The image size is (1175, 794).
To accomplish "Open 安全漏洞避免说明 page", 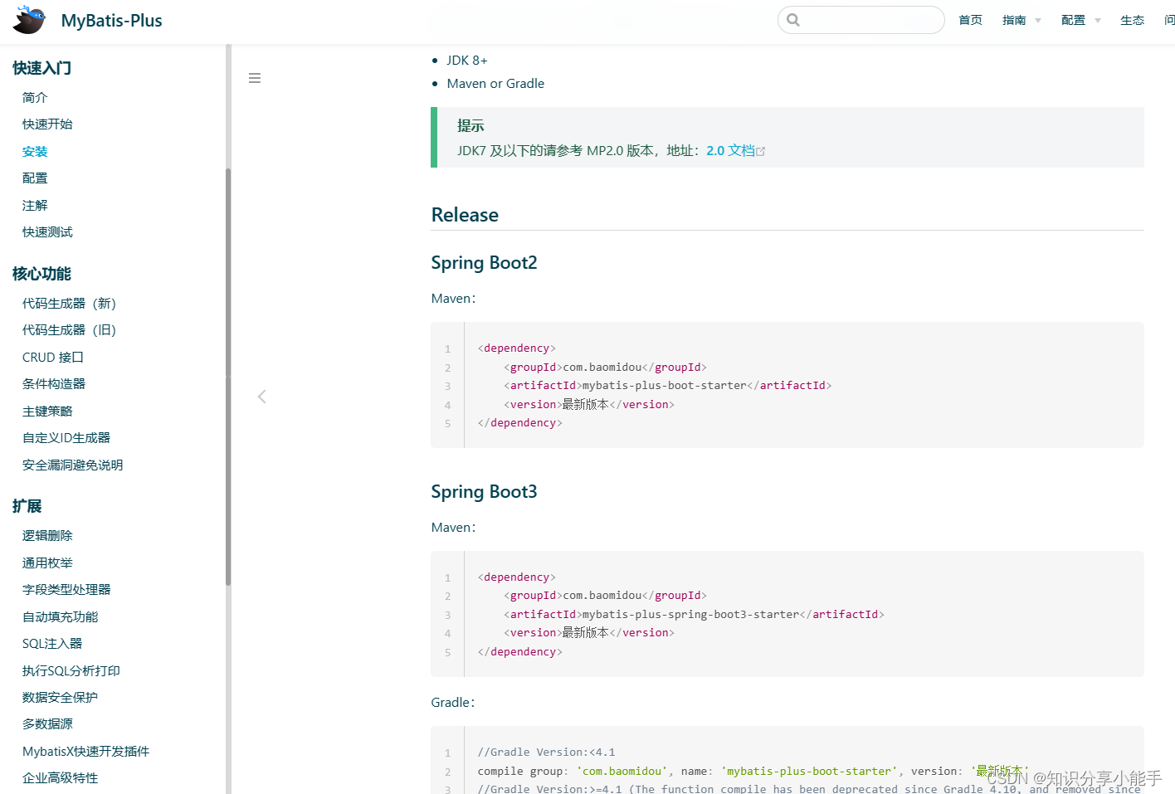I will pyautogui.click(x=72, y=465).
